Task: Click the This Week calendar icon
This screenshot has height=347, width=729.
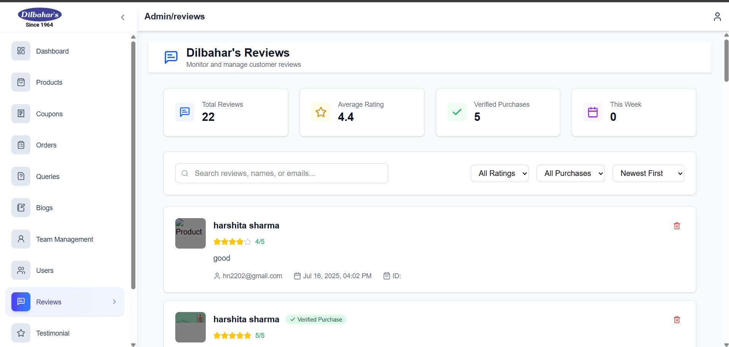Action: pyautogui.click(x=593, y=112)
